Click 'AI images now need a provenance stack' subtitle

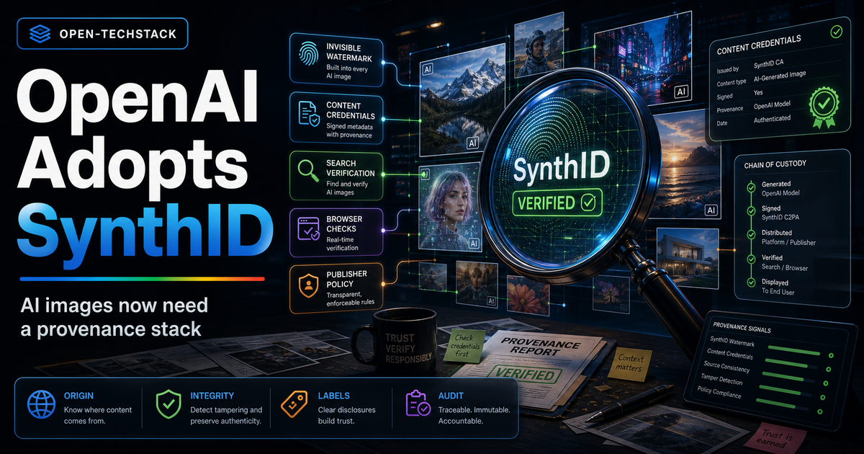click(x=113, y=317)
